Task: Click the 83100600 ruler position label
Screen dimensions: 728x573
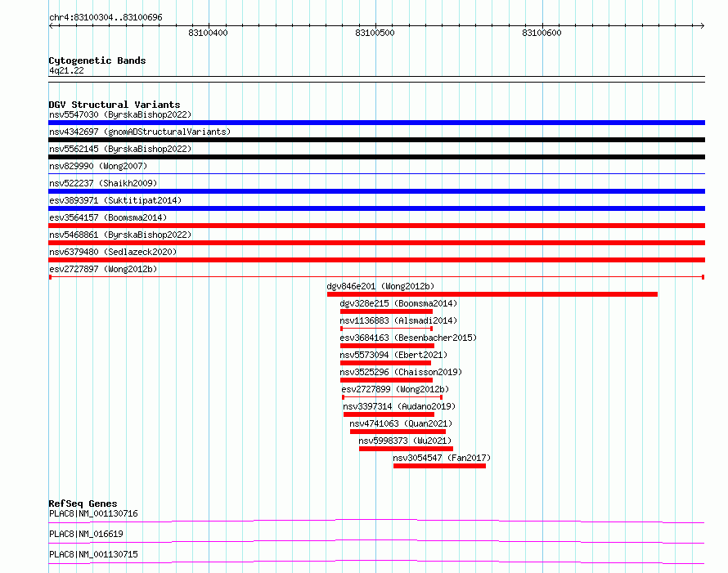Action: tap(542, 33)
